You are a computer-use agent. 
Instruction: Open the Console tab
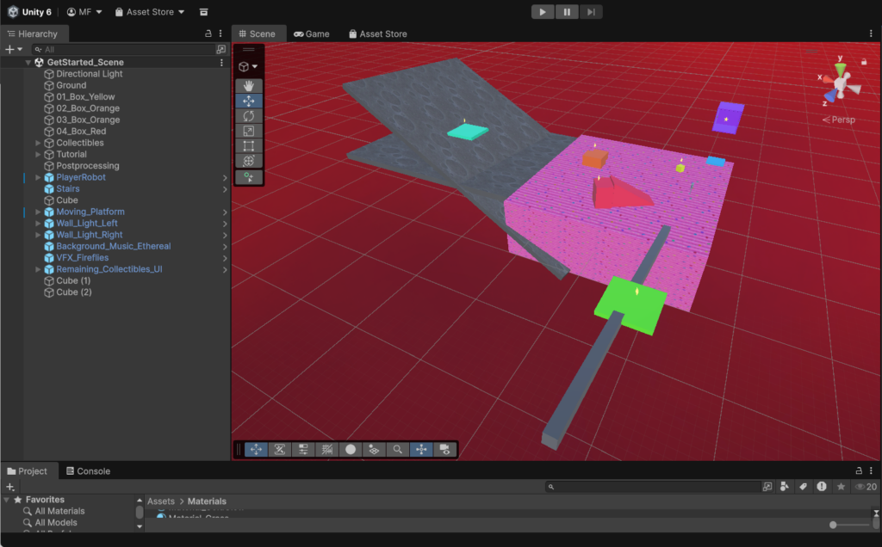coord(93,471)
